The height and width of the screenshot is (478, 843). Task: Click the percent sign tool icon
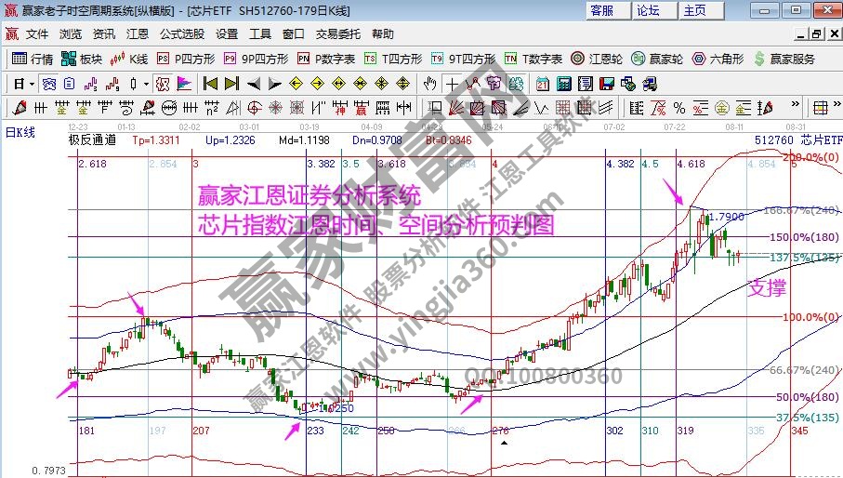click(678, 107)
